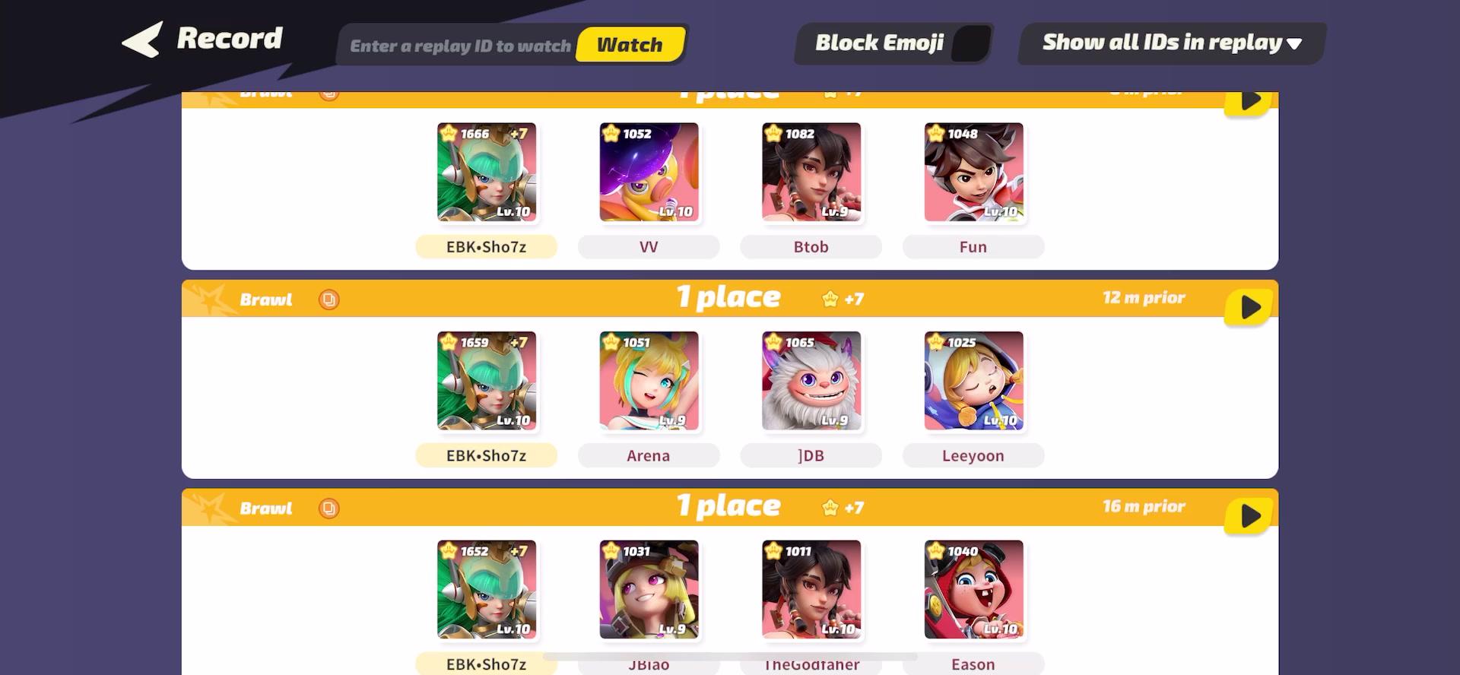
Task: Click the Fun player name label
Action: 973,247
